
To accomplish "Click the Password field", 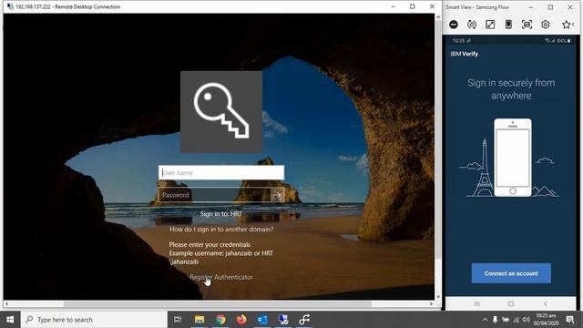I will click(x=215, y=195).
